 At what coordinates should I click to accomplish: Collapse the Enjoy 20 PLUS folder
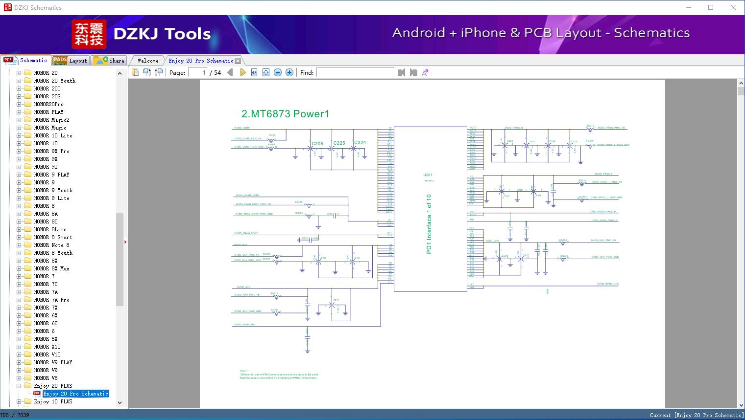tap(19, 386)
